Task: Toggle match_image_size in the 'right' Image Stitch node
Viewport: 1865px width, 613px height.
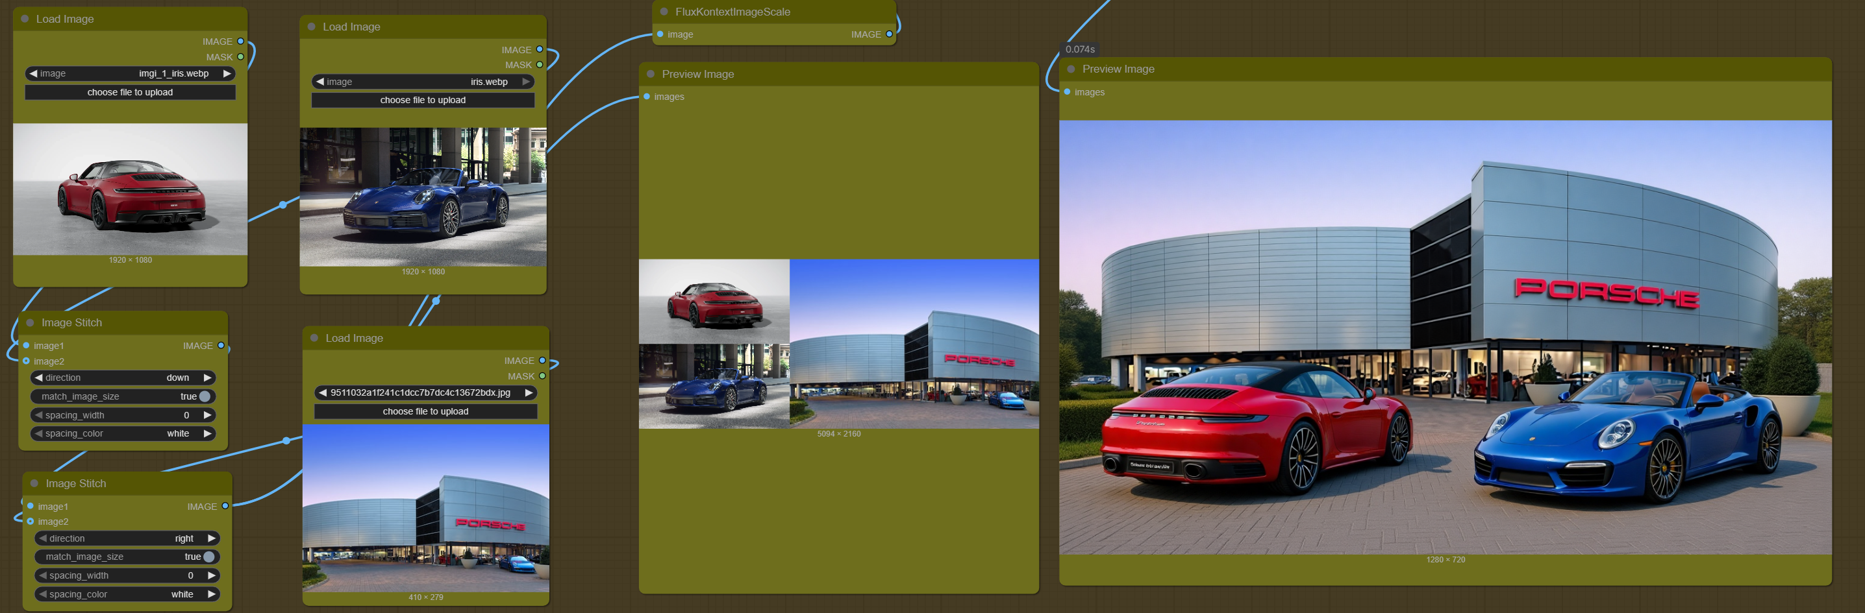Action: (127, 557)
